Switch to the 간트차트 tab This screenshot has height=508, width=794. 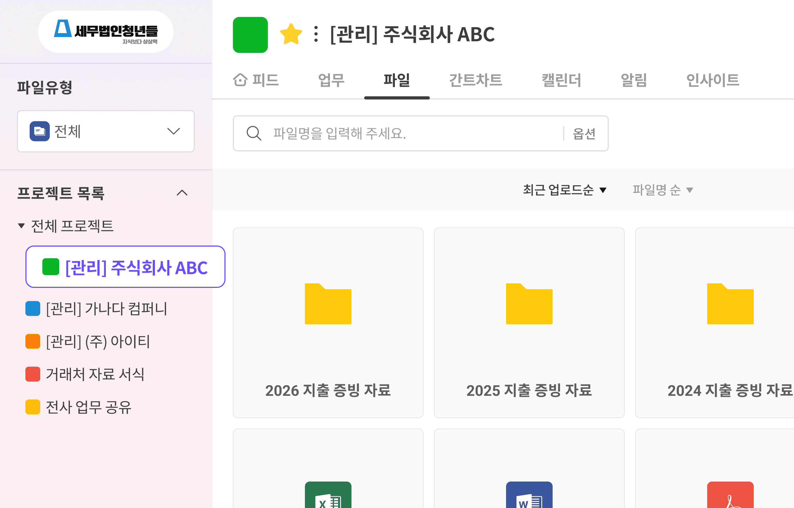[x=475, y=80]
